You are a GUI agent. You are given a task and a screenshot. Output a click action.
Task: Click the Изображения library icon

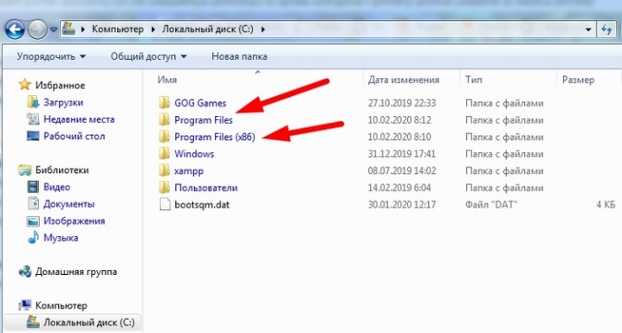(33, 221)
